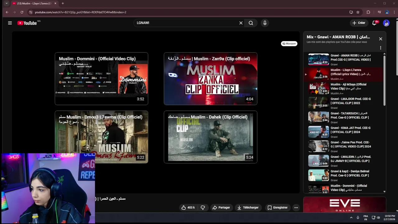Click the browser address bar URL

(81, 12)
